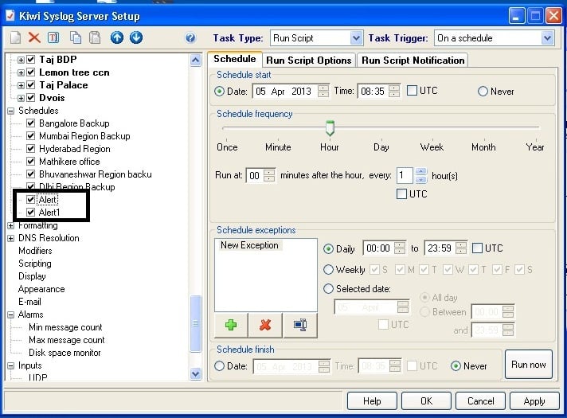The height and width of the screenshot is (418, 567).
Task: Delete exception with red X button
Action: (265, 325)
